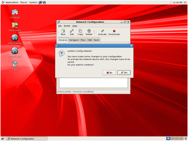The height and width of the screenshot is (141, 188).
Task: Close the Network Configuration window
Action: point(128,22)
